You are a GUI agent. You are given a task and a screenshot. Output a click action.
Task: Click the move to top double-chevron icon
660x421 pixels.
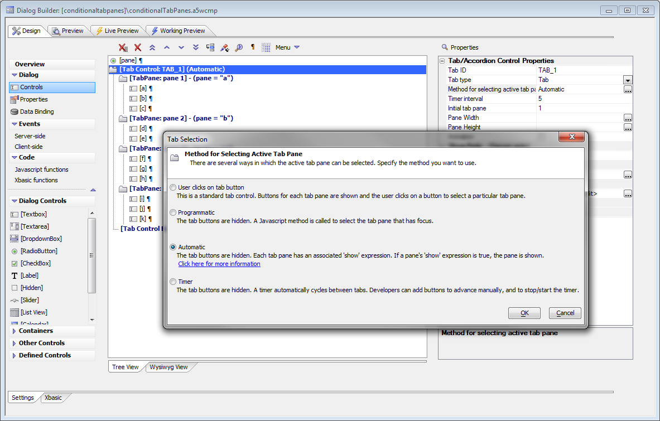pyautogui.click(x=152, y=47)
